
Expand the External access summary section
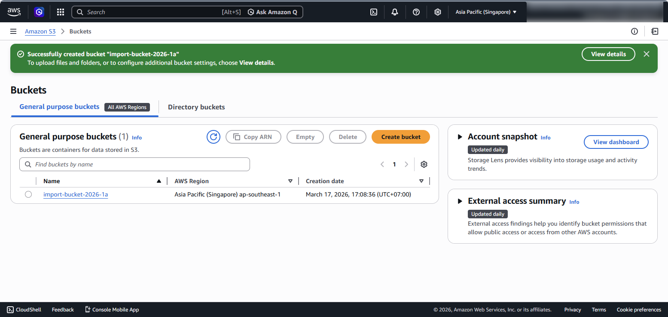[x=460, y=201]
